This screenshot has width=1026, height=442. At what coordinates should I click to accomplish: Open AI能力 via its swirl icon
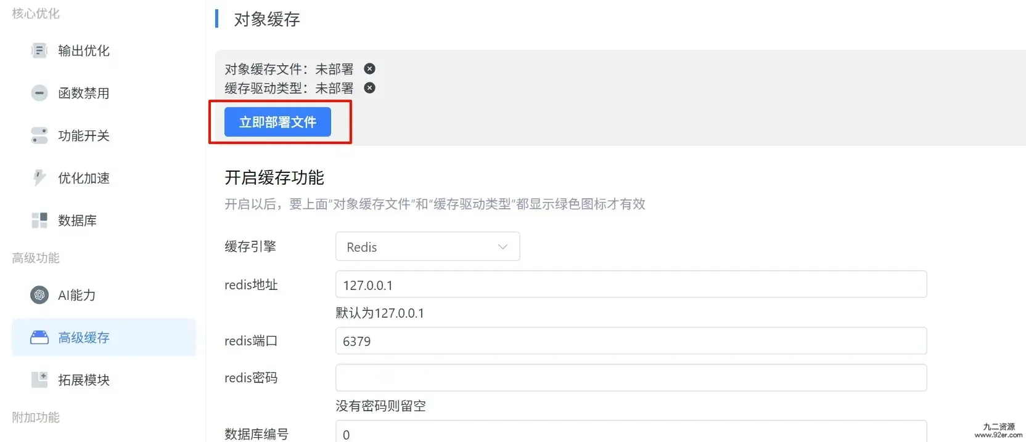click(x=39, y=295)
